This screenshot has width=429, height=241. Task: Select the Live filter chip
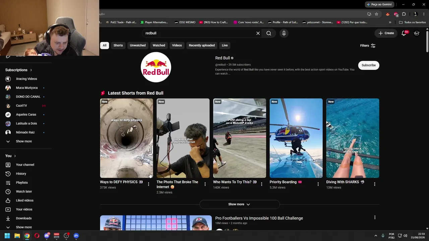click(225, 46)
